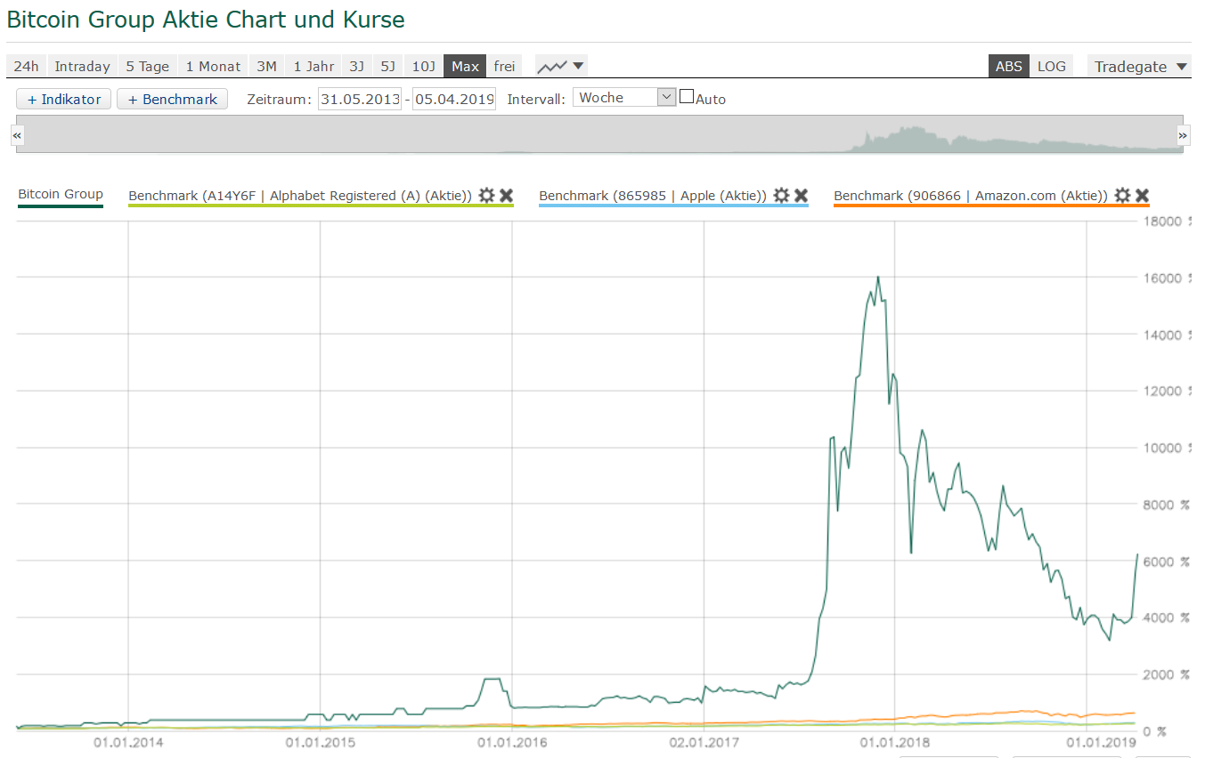Click the 01.01.2014 date axis label
This screenshot has width=1205, height=758.
(x=126, y=741)
